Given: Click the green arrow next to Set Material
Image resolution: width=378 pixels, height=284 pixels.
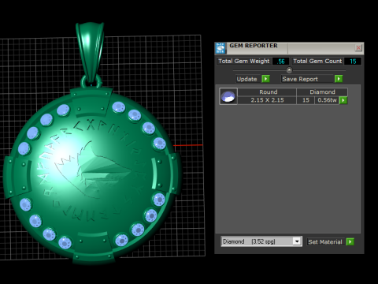Looking at the screenshot, I should click(350, 241).
